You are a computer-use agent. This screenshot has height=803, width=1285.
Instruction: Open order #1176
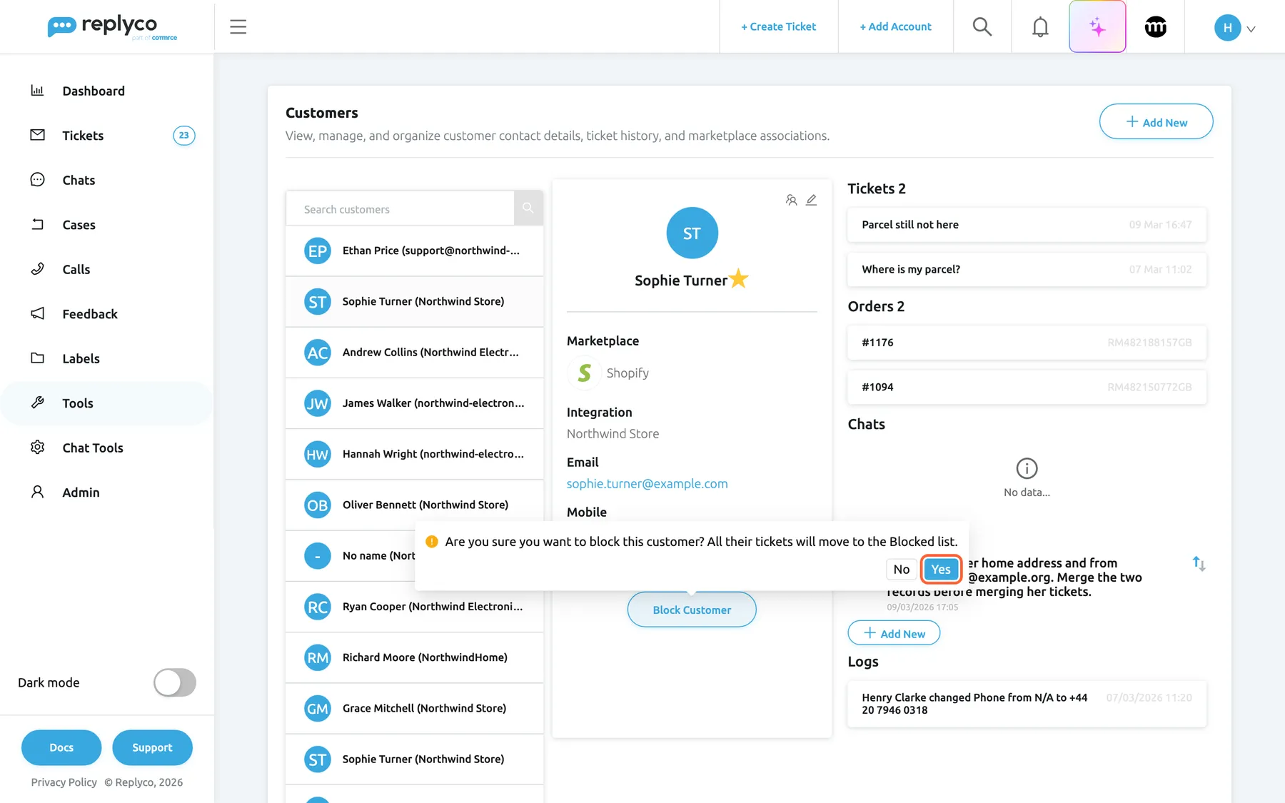click(1027, 343)
